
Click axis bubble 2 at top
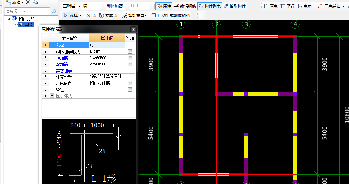click(x=216, y=24)
